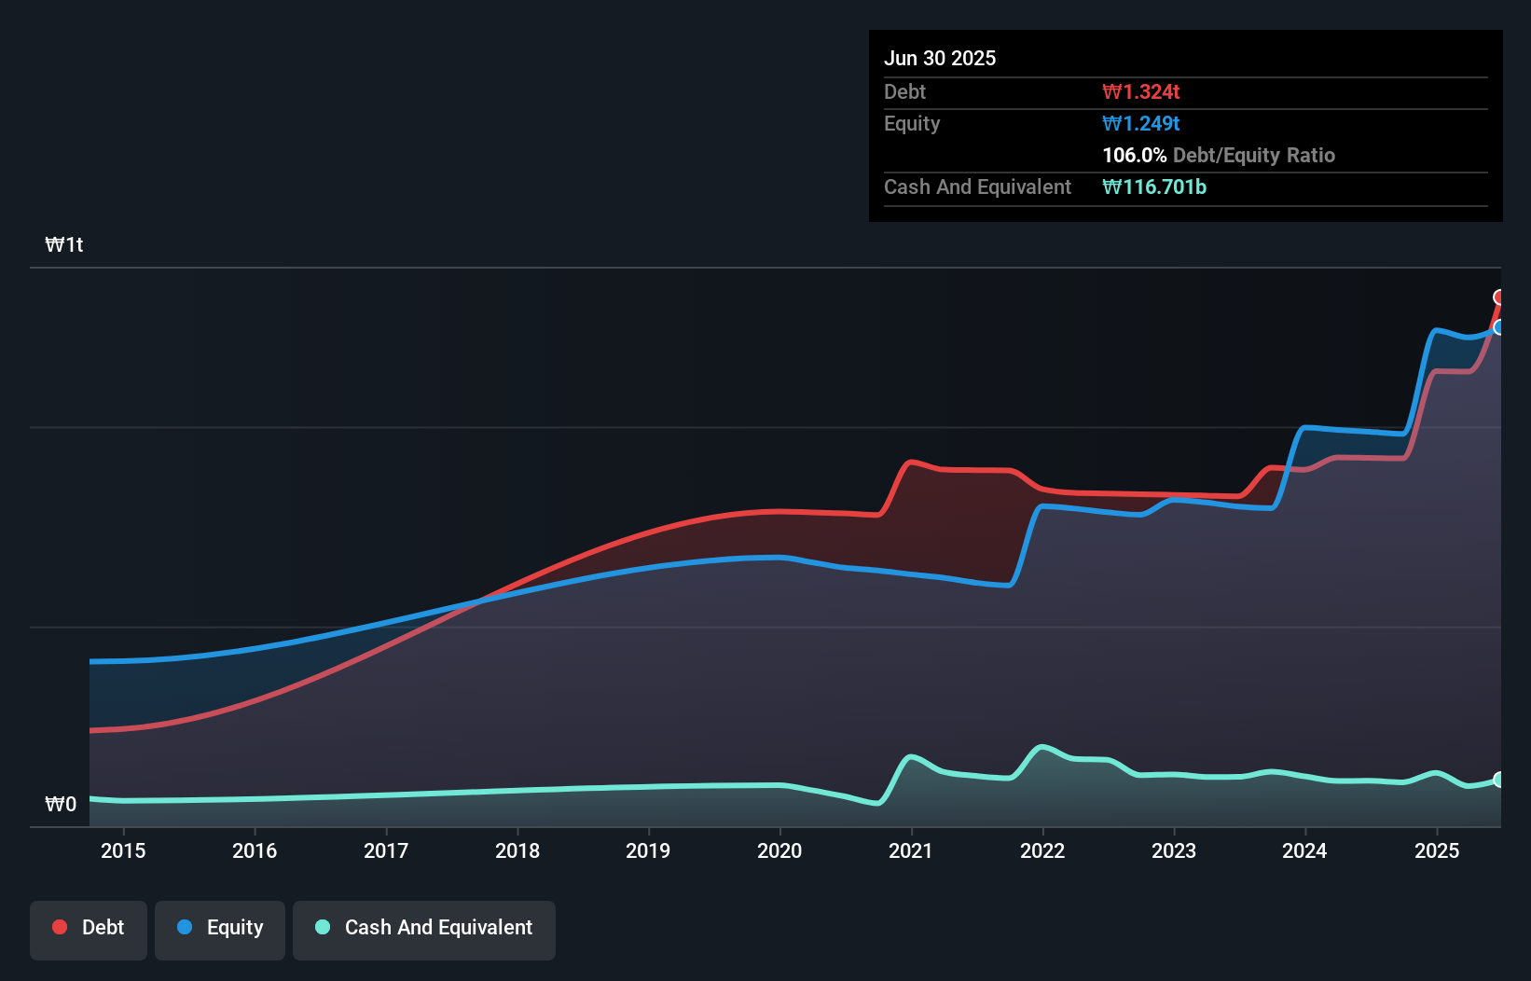The height and width of the screenshot is (981, 1531).
Task: Click the ₩1t gridline label
Action: tap(63, 244)
